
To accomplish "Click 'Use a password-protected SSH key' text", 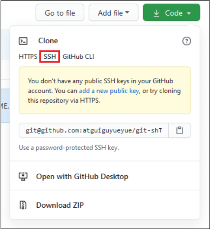I will pos(69,148).
